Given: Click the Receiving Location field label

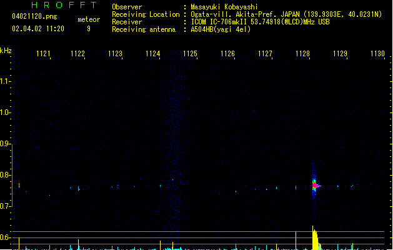Looking at the screenshot, I should pyautogui.click(x=146, y=14).
